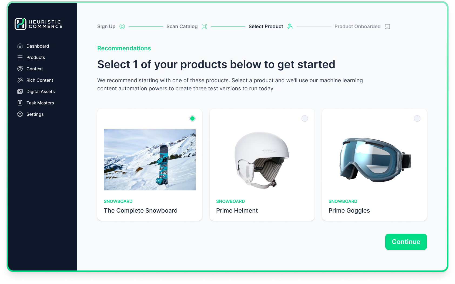Image resolution: width=455 pixels, height=284 pixels.
Task: Select the Prime Goggles radio button
Action: pyautogui.click(x=417, y=118)
